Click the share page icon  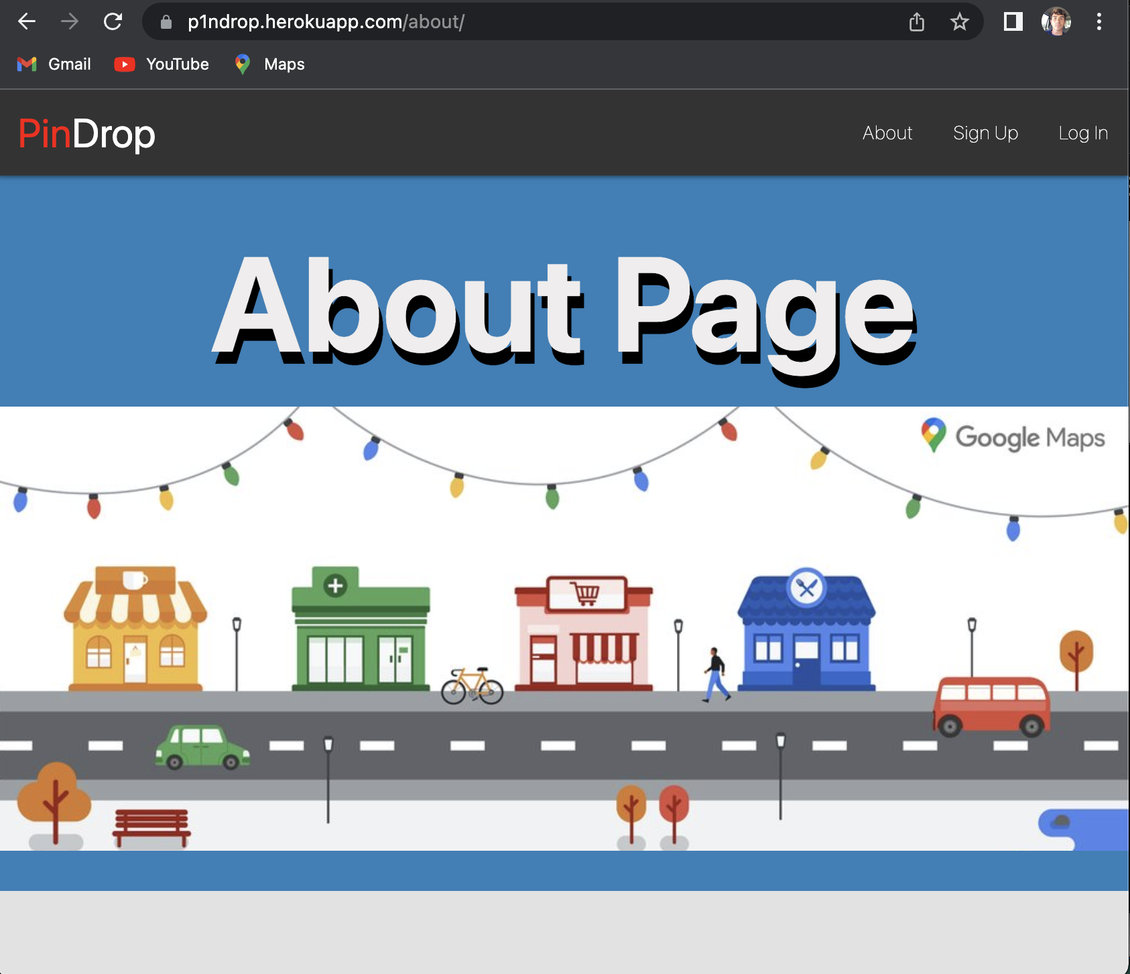point(917,22)
